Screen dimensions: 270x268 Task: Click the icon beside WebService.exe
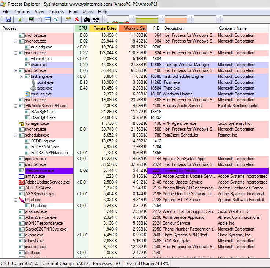[x=22, y=170]
